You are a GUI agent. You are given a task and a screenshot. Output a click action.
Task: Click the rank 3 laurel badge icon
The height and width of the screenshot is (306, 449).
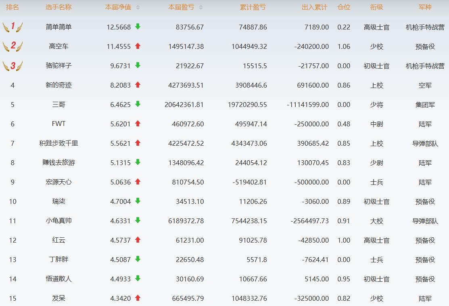[x=13, y=66]
